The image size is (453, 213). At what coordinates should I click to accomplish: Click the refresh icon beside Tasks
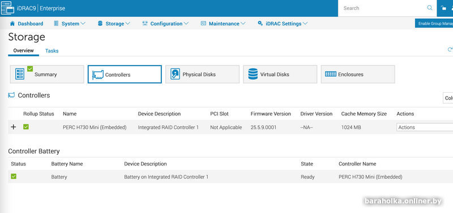450,50
